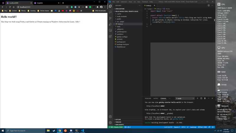The width and height of the screenshot is (236, 133).
Task: Switch to the Problems panel tab
Action: pos(148,98)
